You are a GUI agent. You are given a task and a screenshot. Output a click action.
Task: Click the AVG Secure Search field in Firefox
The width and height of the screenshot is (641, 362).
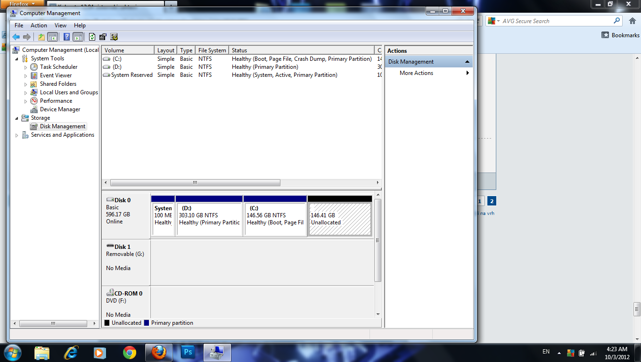pyautogui.click(x=556, y=21)
